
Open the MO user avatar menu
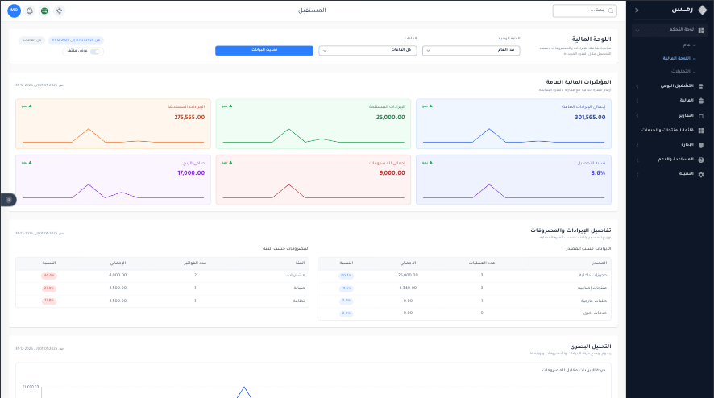click(15, 10)
